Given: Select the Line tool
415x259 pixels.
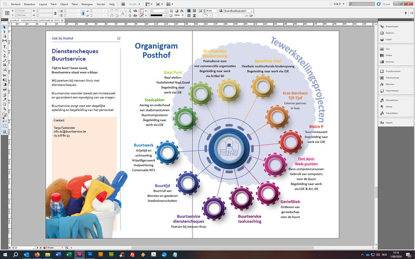Looking at the screenshot, I should (5, 51).
